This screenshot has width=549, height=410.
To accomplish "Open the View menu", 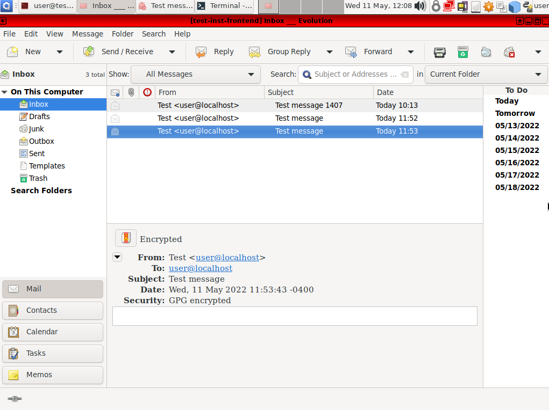I will tap(55, 34).
